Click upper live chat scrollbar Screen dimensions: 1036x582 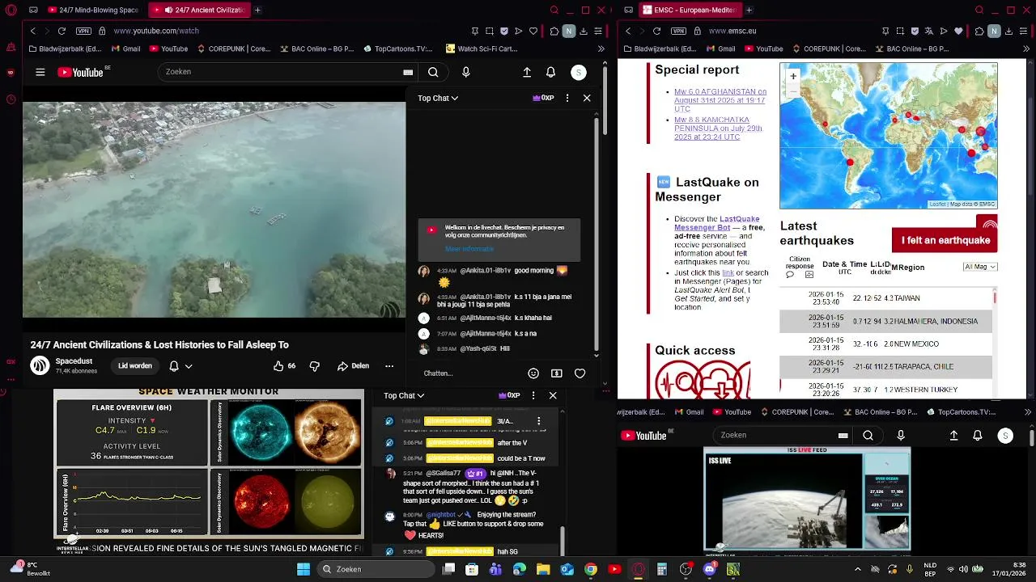pos(597,234)
